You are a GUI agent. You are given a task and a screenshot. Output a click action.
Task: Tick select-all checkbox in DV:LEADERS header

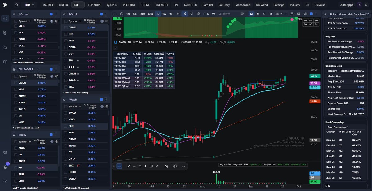tap(15, 76)
